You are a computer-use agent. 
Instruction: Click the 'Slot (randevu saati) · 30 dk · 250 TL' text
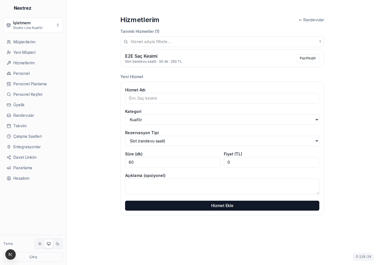[154, 62]
